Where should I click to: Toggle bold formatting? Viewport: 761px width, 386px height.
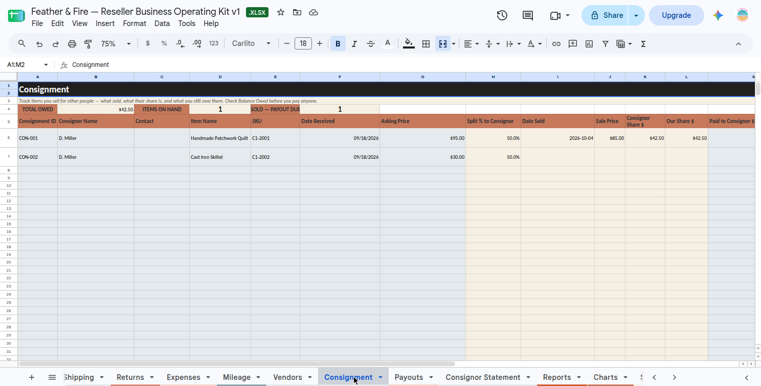(338, 44)
